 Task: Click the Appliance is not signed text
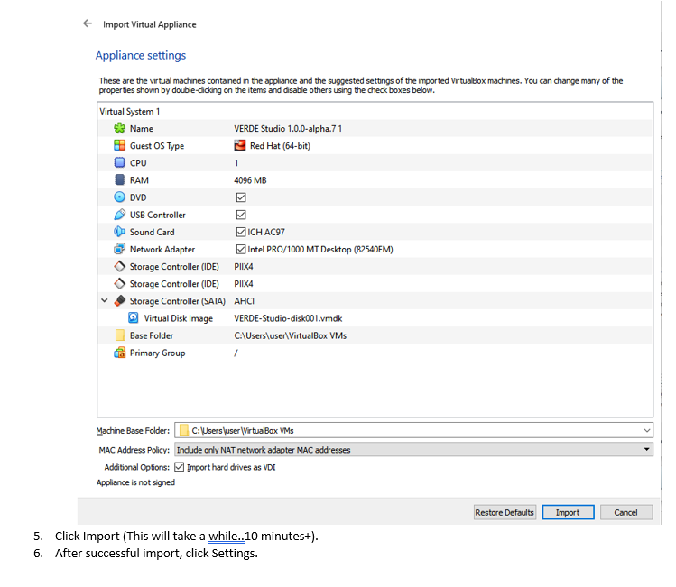point(135,482)
